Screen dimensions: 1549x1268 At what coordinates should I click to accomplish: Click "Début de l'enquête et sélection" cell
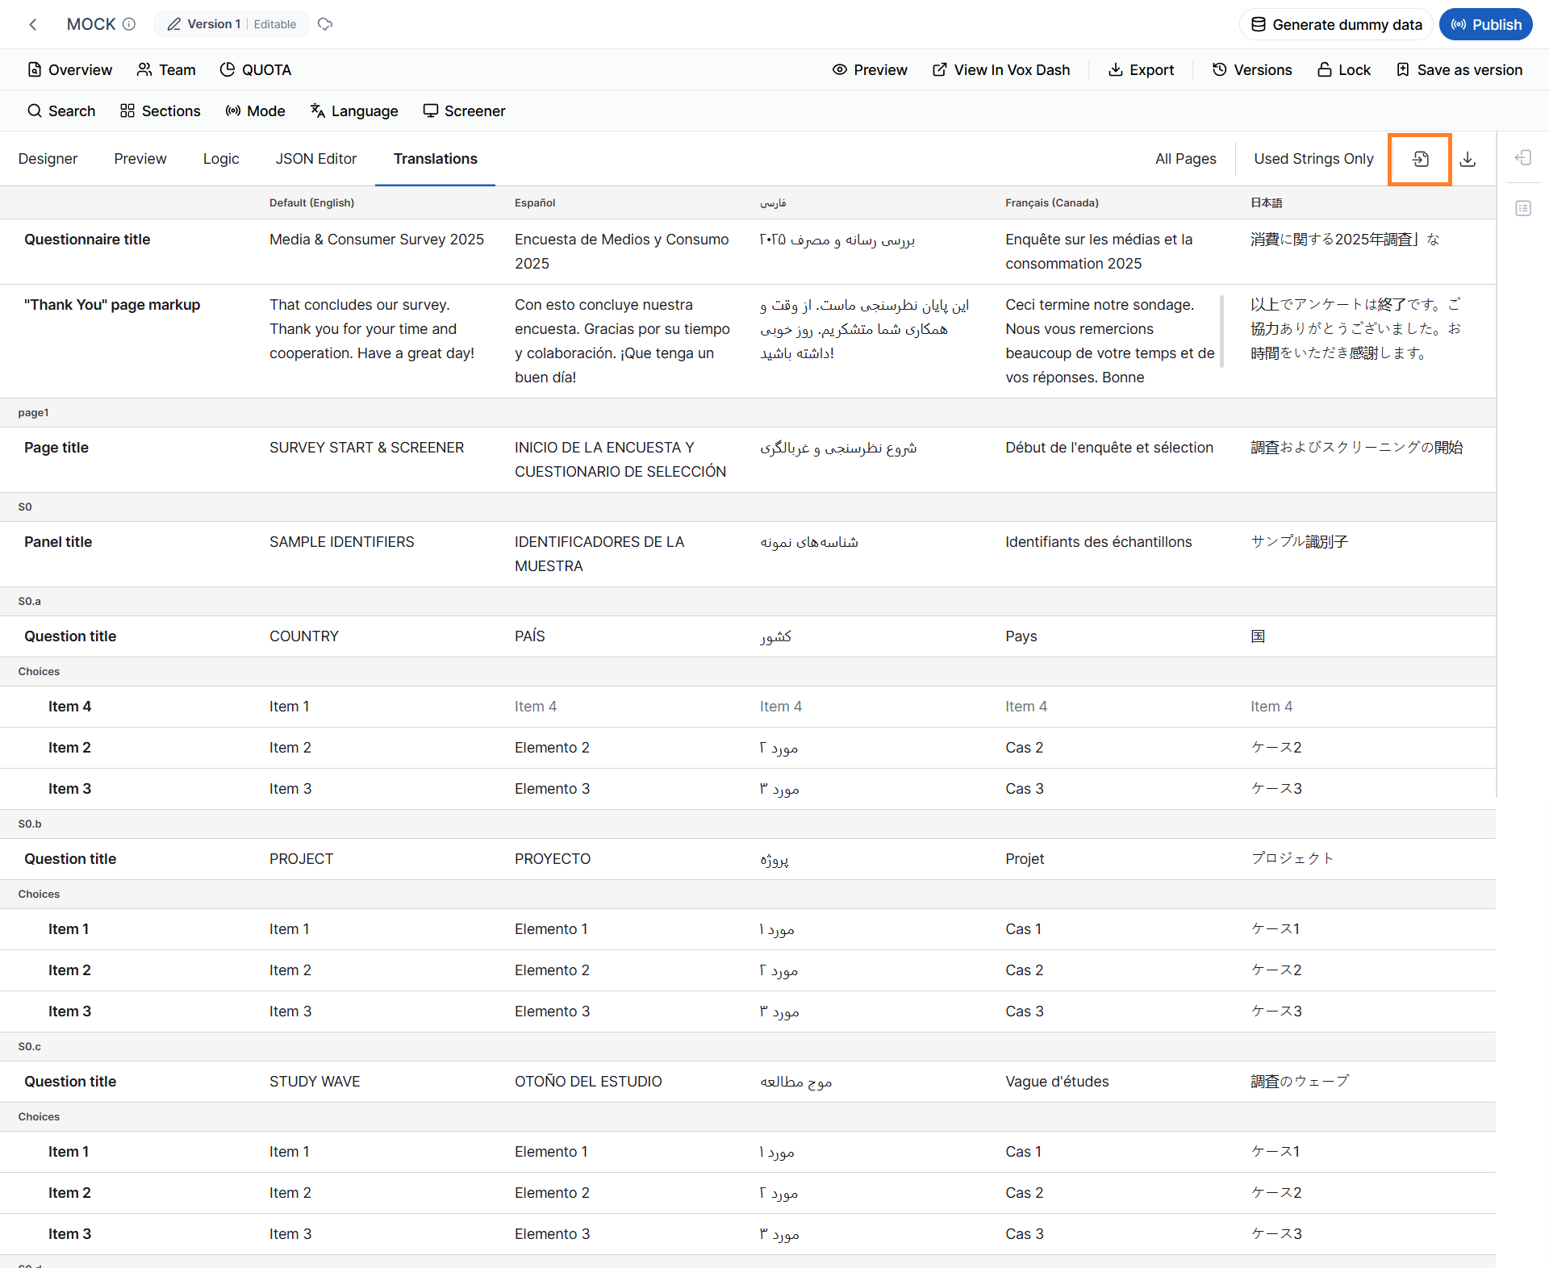(1109, 448)
